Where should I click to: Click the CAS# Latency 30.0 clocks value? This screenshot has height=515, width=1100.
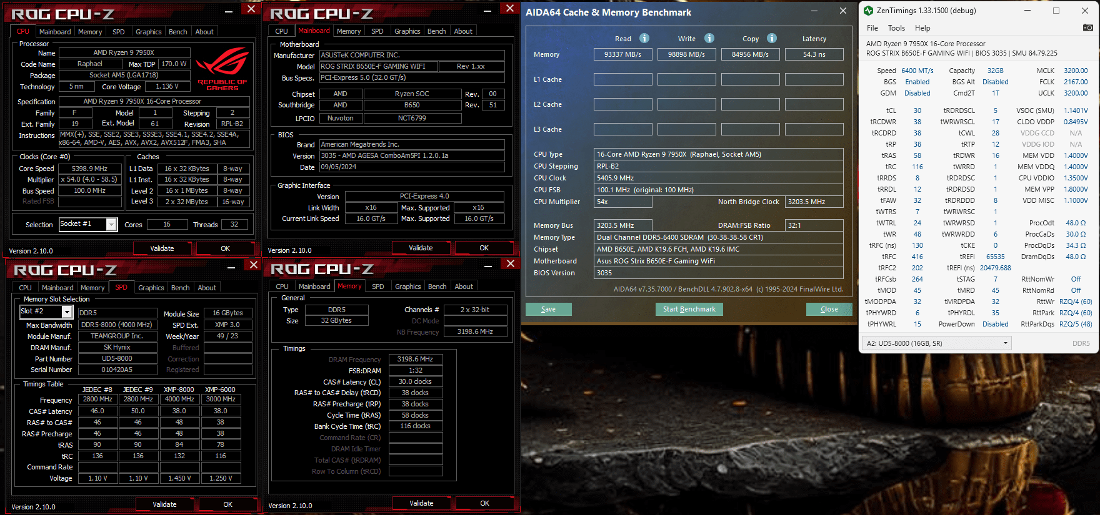pyautogui.click(x=416, y=381)
